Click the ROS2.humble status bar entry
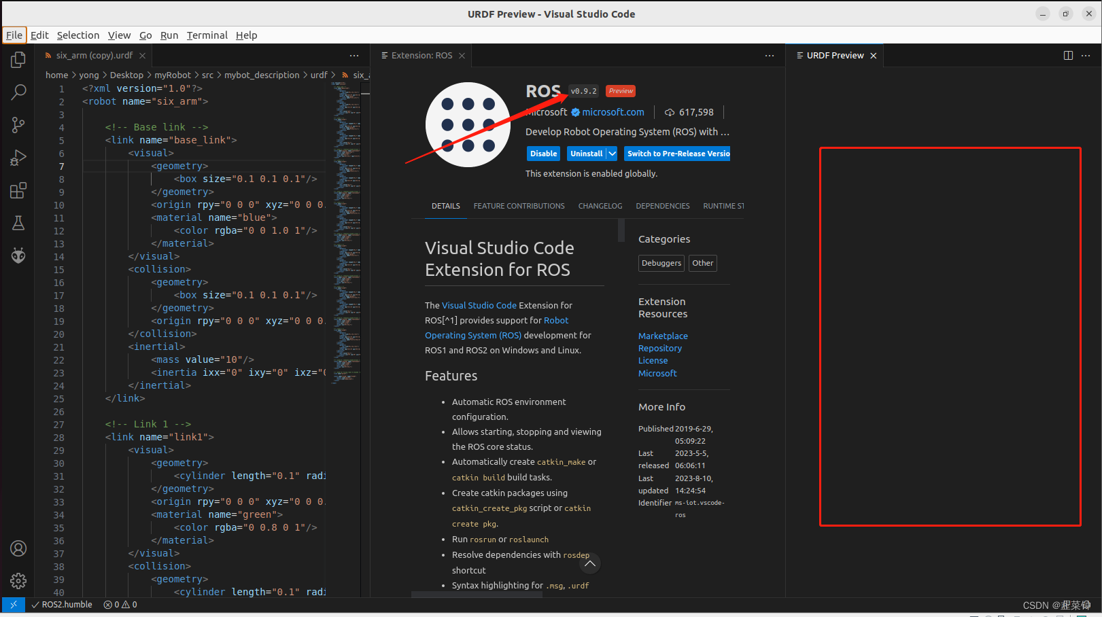Screen dimensions: 1102x617 [63, 605]
